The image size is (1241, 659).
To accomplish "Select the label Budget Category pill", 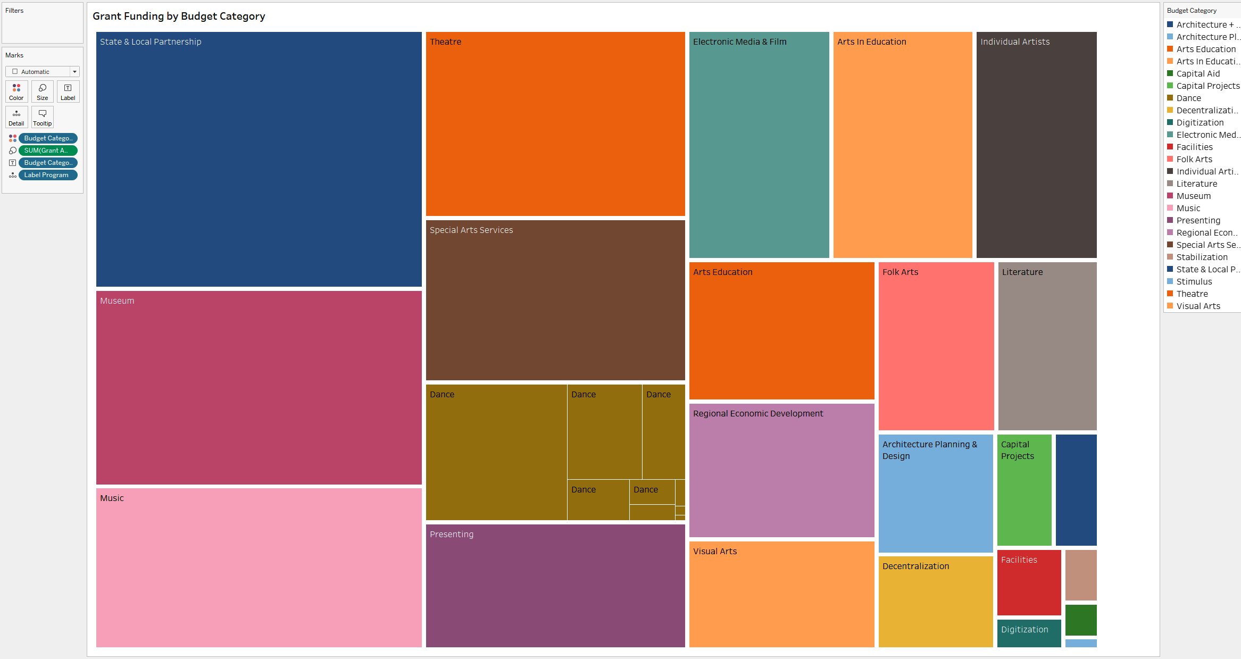I will click(x=48, y=163).
